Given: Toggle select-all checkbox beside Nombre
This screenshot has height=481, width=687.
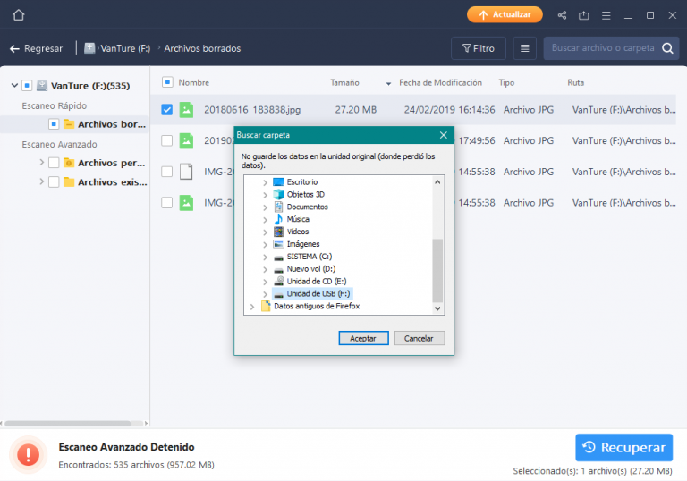Looking at the screenshot, I should (167, 82).
